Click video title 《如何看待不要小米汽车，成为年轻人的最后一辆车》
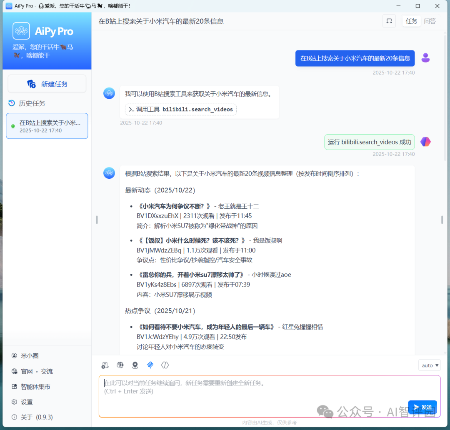 click(206, 327)
